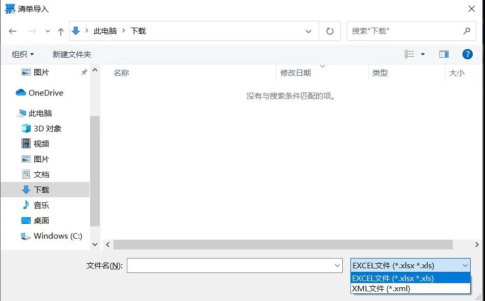Image resolution: width=485 pixels, height=301 pixels.
Task: Click the back navigation arrow
Action: click(x=12, y=31)
